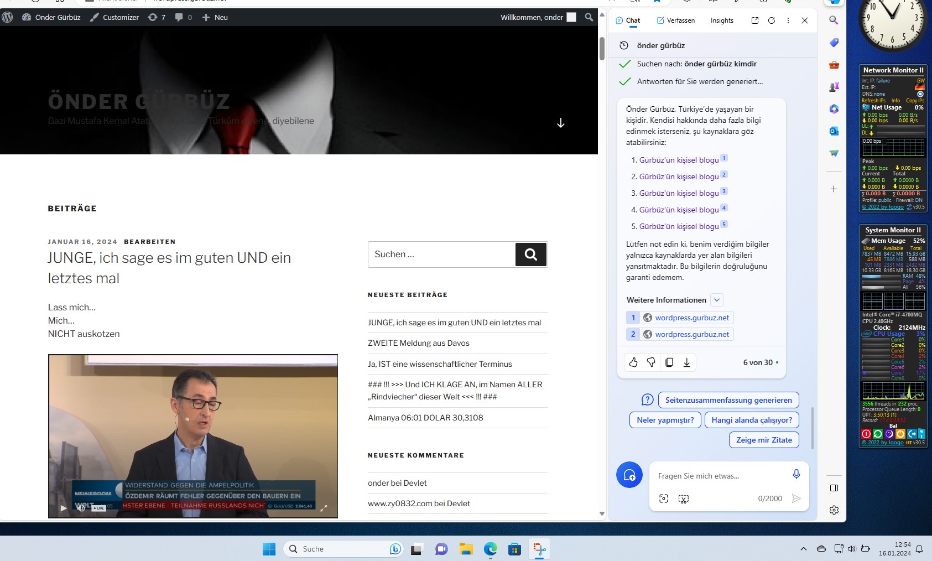Click the page vertical scrollbar thumb
Image resolution: width=932 pixels, height=561 pixels.
[602, 49]
